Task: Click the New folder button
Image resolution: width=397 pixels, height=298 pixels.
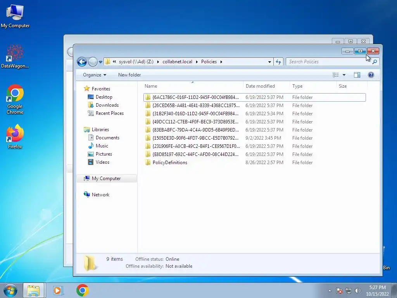Action: 129,75
